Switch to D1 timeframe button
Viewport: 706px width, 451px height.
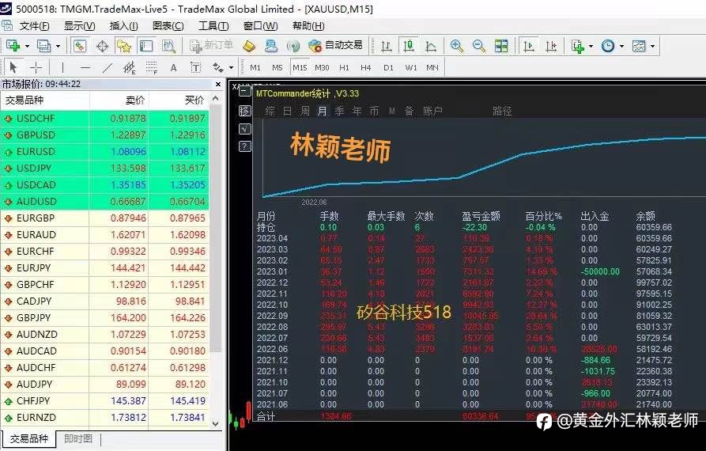388,67
